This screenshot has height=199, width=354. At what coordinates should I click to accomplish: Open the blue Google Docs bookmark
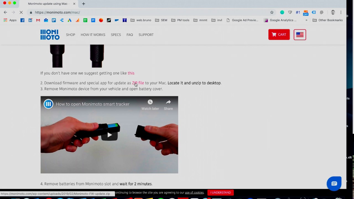pyautogui.click(x=93, y=20)
